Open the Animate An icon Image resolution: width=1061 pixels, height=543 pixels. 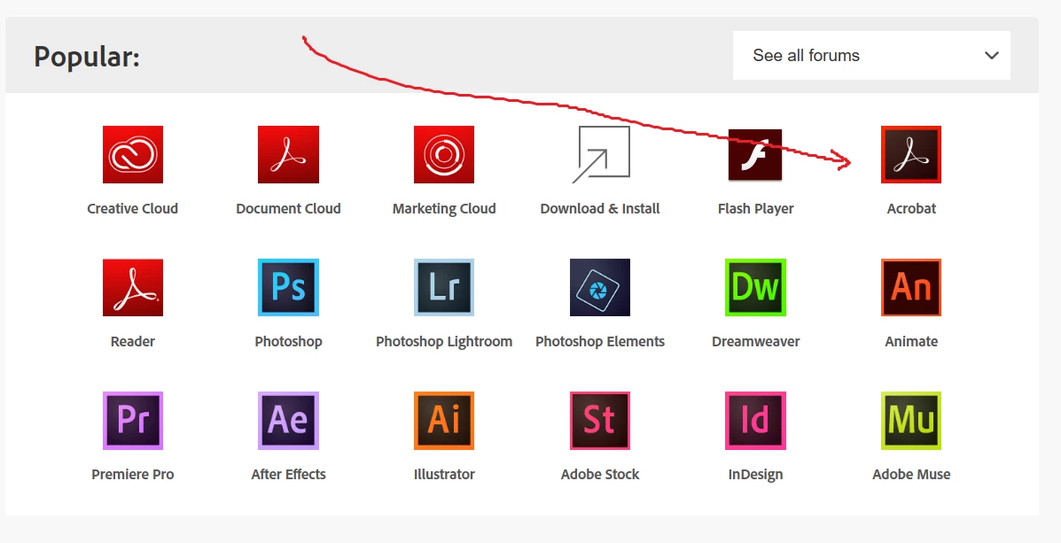click(911, 287)
